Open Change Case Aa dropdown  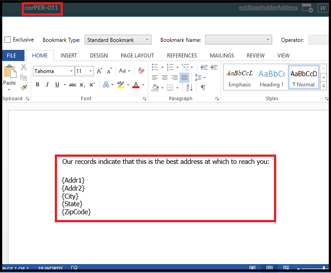[x=125, y=71]
